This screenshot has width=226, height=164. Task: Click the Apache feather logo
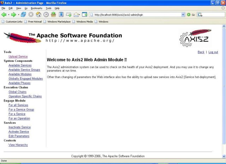pyautogui.click(x=23, y=38)
